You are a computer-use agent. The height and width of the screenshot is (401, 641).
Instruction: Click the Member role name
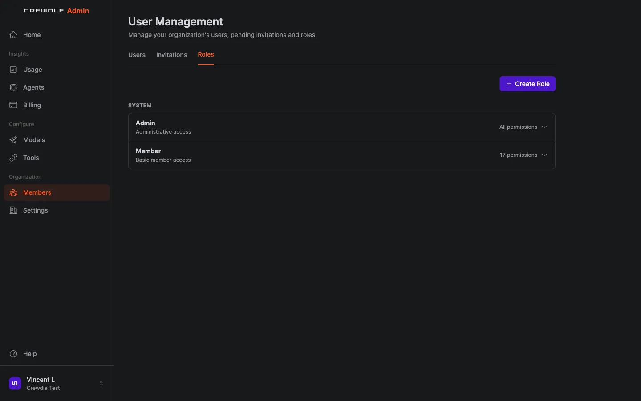[x=148, y=151]
